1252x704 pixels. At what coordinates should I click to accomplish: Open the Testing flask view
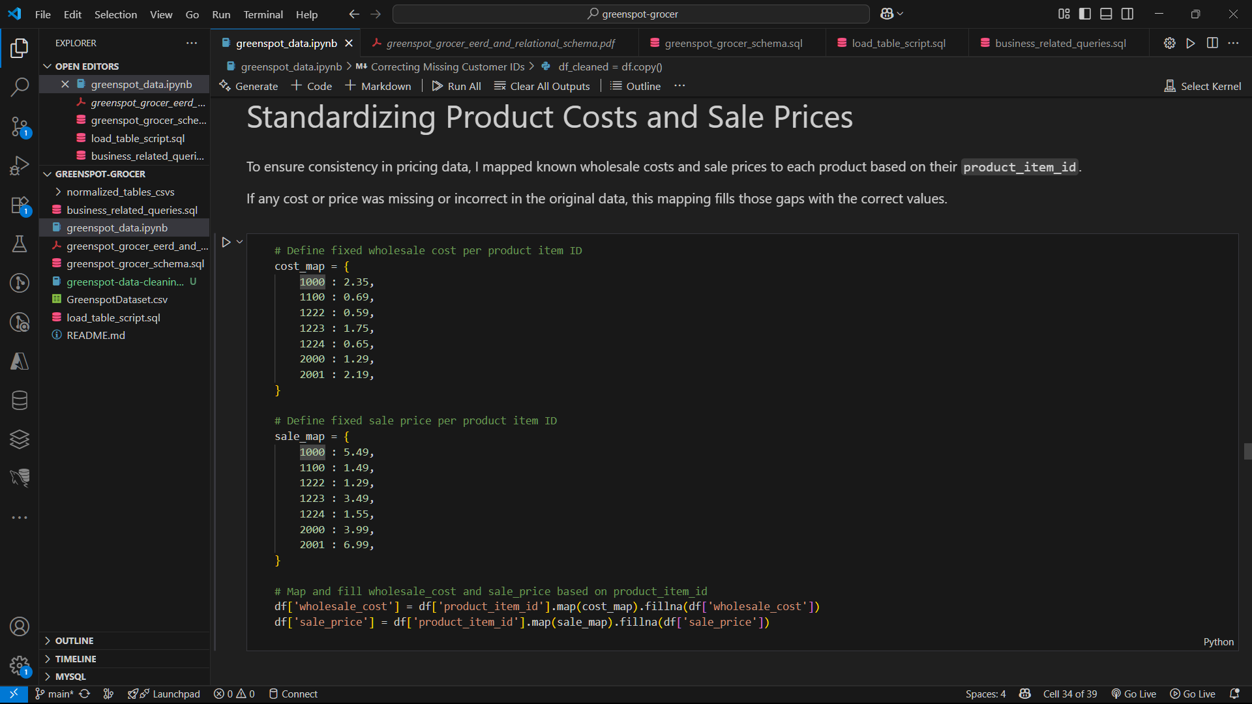click(20, 244)
